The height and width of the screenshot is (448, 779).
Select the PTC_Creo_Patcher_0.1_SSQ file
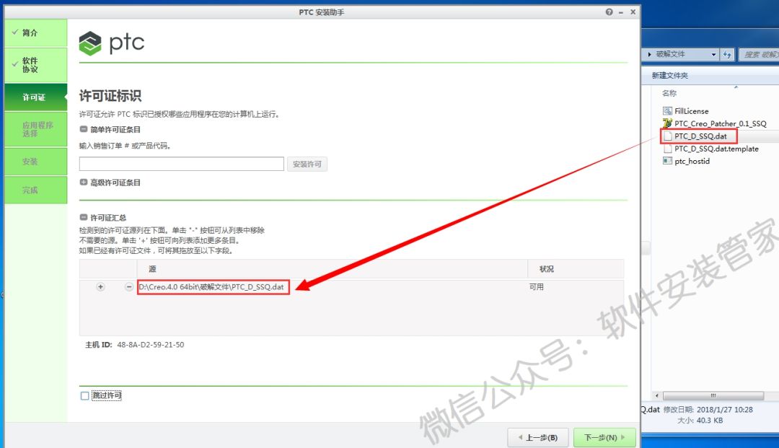[x=720, y=124]
